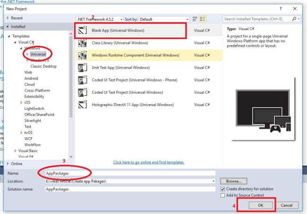The width and height of the screenshot is (307, 214).
Task: Toggle Create directory for solution checkbox
Action: [222, 189]
